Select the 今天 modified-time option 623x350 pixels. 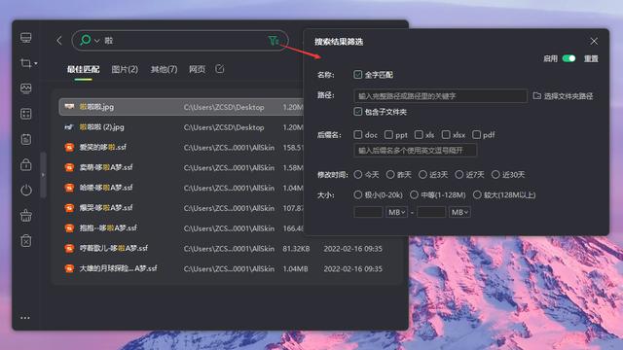[x=357, y=174]
